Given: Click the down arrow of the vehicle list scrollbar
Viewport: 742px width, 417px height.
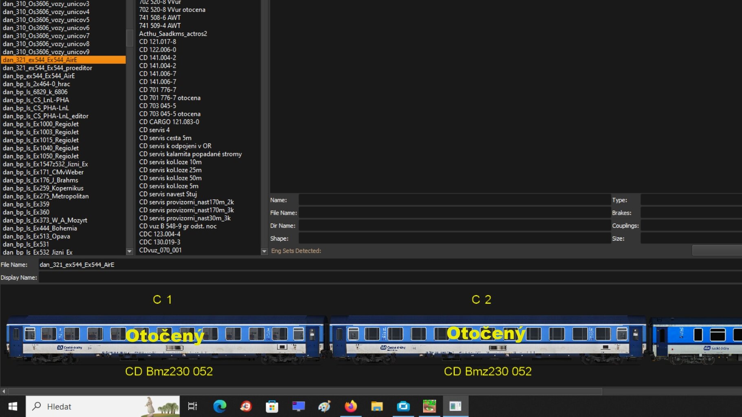Looking at the screenshot, I should [x=264, y=251].
